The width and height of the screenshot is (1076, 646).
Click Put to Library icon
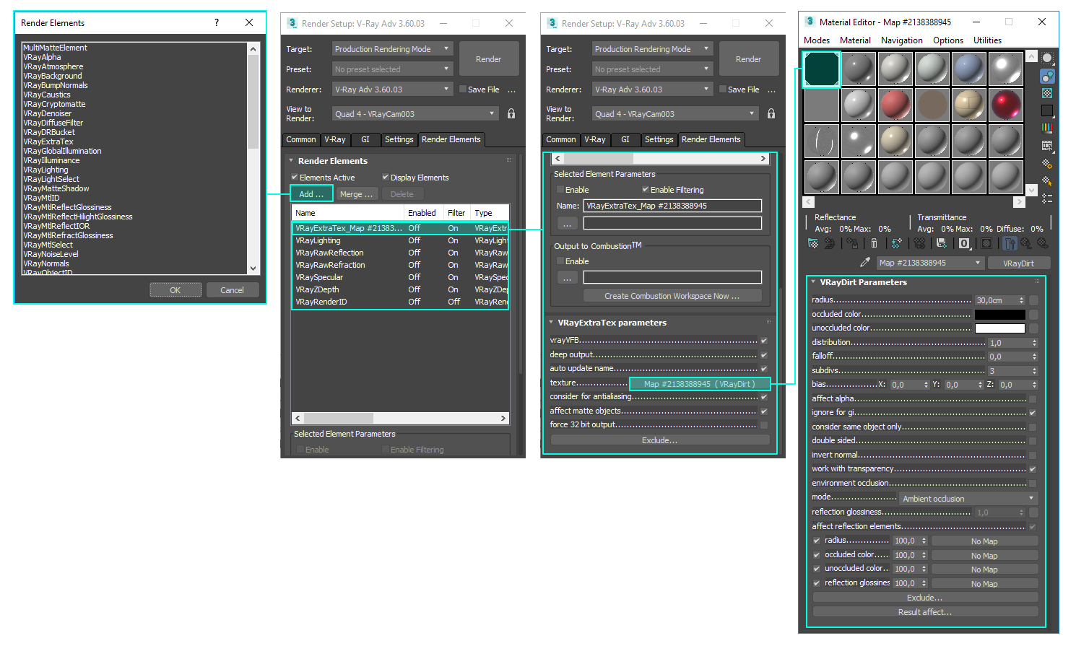941,243
